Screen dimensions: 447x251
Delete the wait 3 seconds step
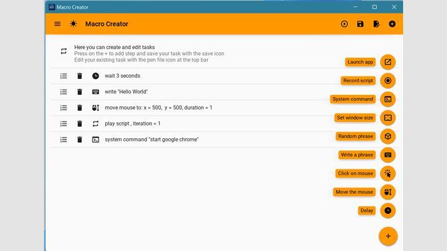[80, 76]
